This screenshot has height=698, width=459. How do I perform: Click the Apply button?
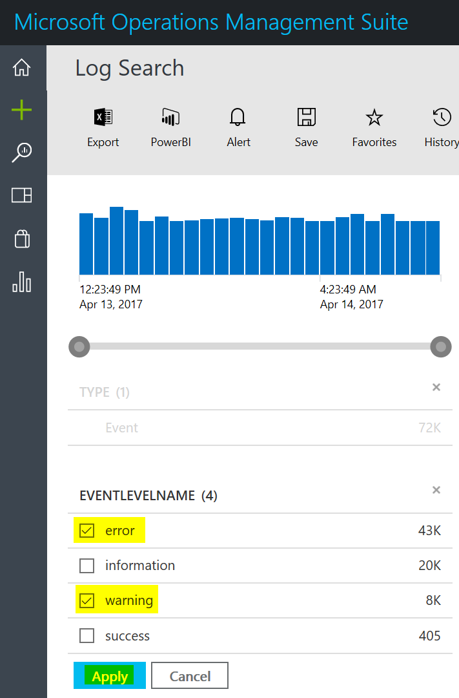109,675
